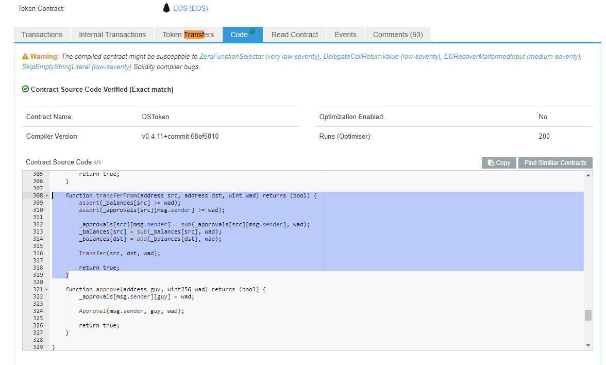Click line number 329 in gutter

pyautogui.click(x=38, y=347)
